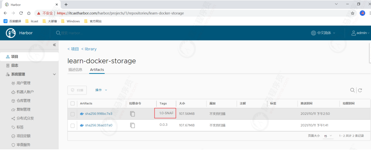Collapse the sidebar with double-chevron icon
The image size is (371, 150).
click(54, 45)
